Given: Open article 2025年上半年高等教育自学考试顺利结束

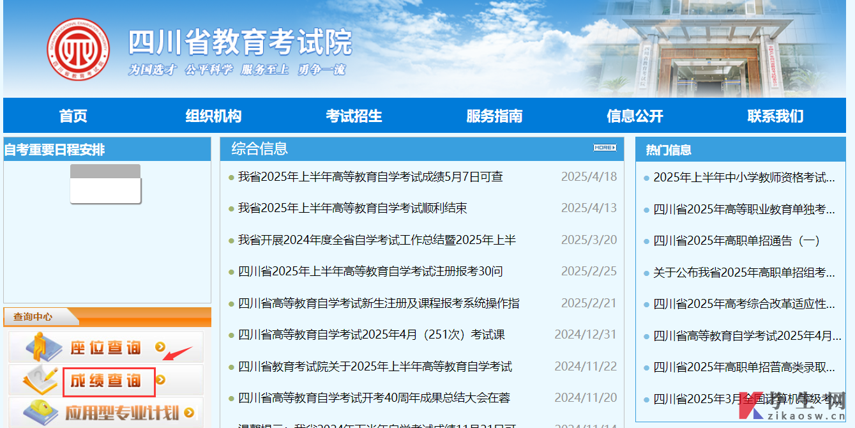Looking at the screenshot, I should tap(352, 208).
